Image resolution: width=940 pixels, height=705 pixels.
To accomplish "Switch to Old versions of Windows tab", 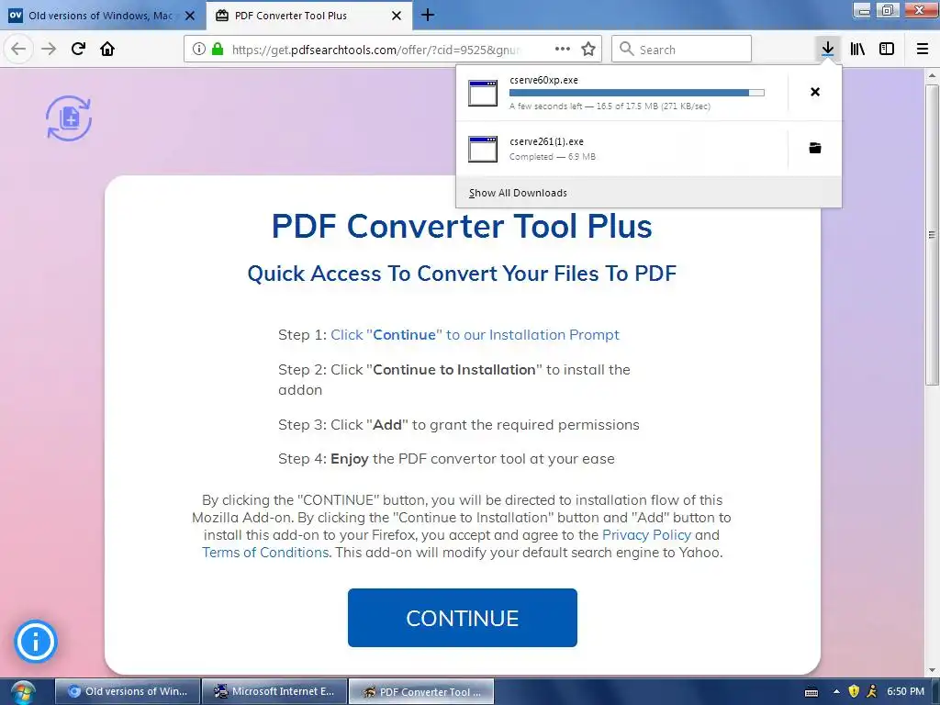I will (101, 16).
